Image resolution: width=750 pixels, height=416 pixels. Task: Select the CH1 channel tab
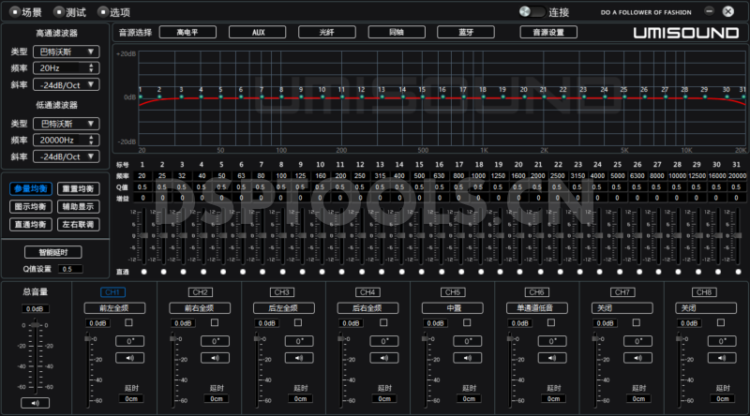112,292
